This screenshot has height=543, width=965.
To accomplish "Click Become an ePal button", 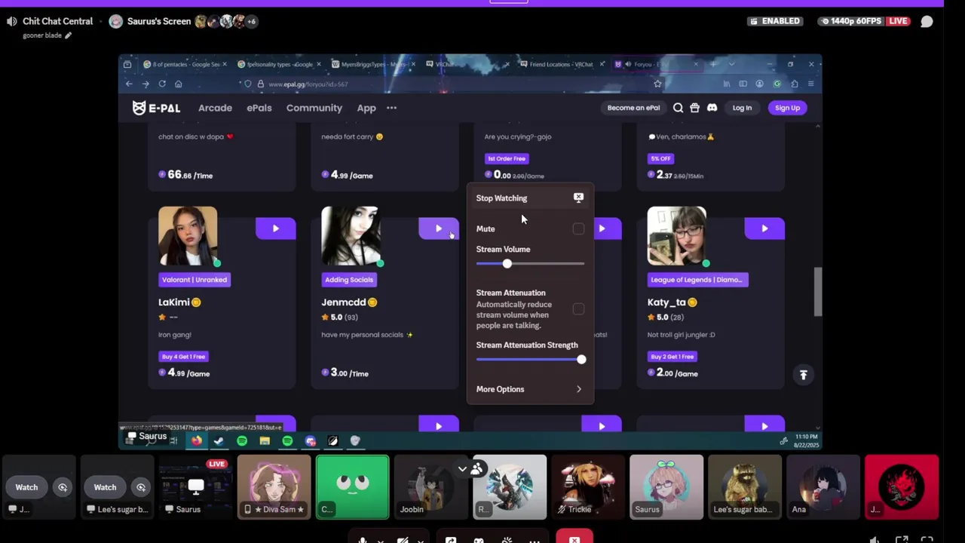I will click(633, 108).
